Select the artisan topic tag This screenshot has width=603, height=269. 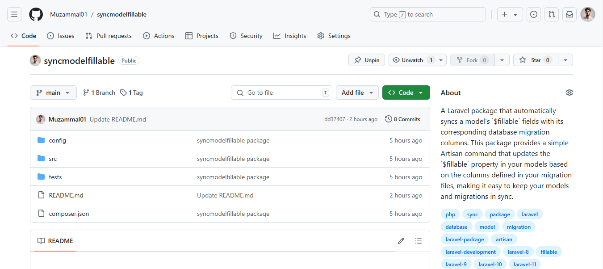pyautogui.click(x=504, y=240)
